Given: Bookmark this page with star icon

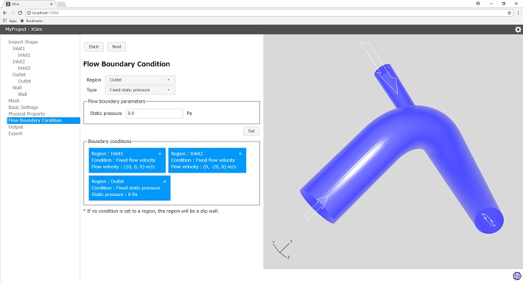Looking at the screenshot, I should (x=509, y=13).
